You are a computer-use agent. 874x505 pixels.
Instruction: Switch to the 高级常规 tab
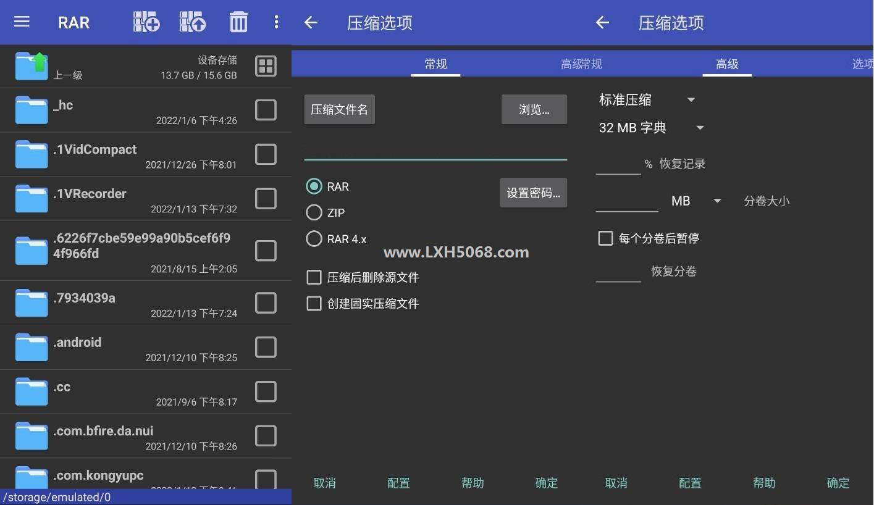581,64
